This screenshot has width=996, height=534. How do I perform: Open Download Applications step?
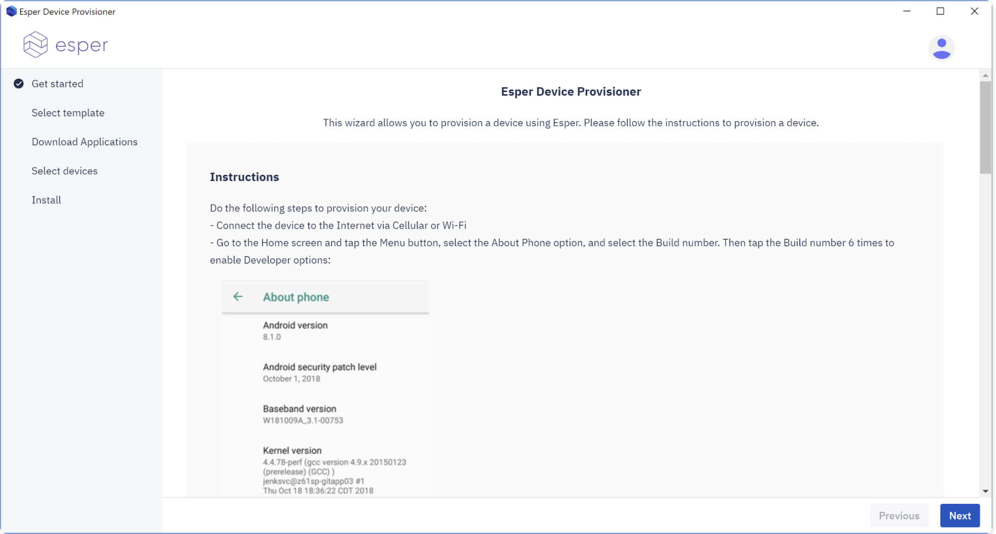click(x=84, y=142)
